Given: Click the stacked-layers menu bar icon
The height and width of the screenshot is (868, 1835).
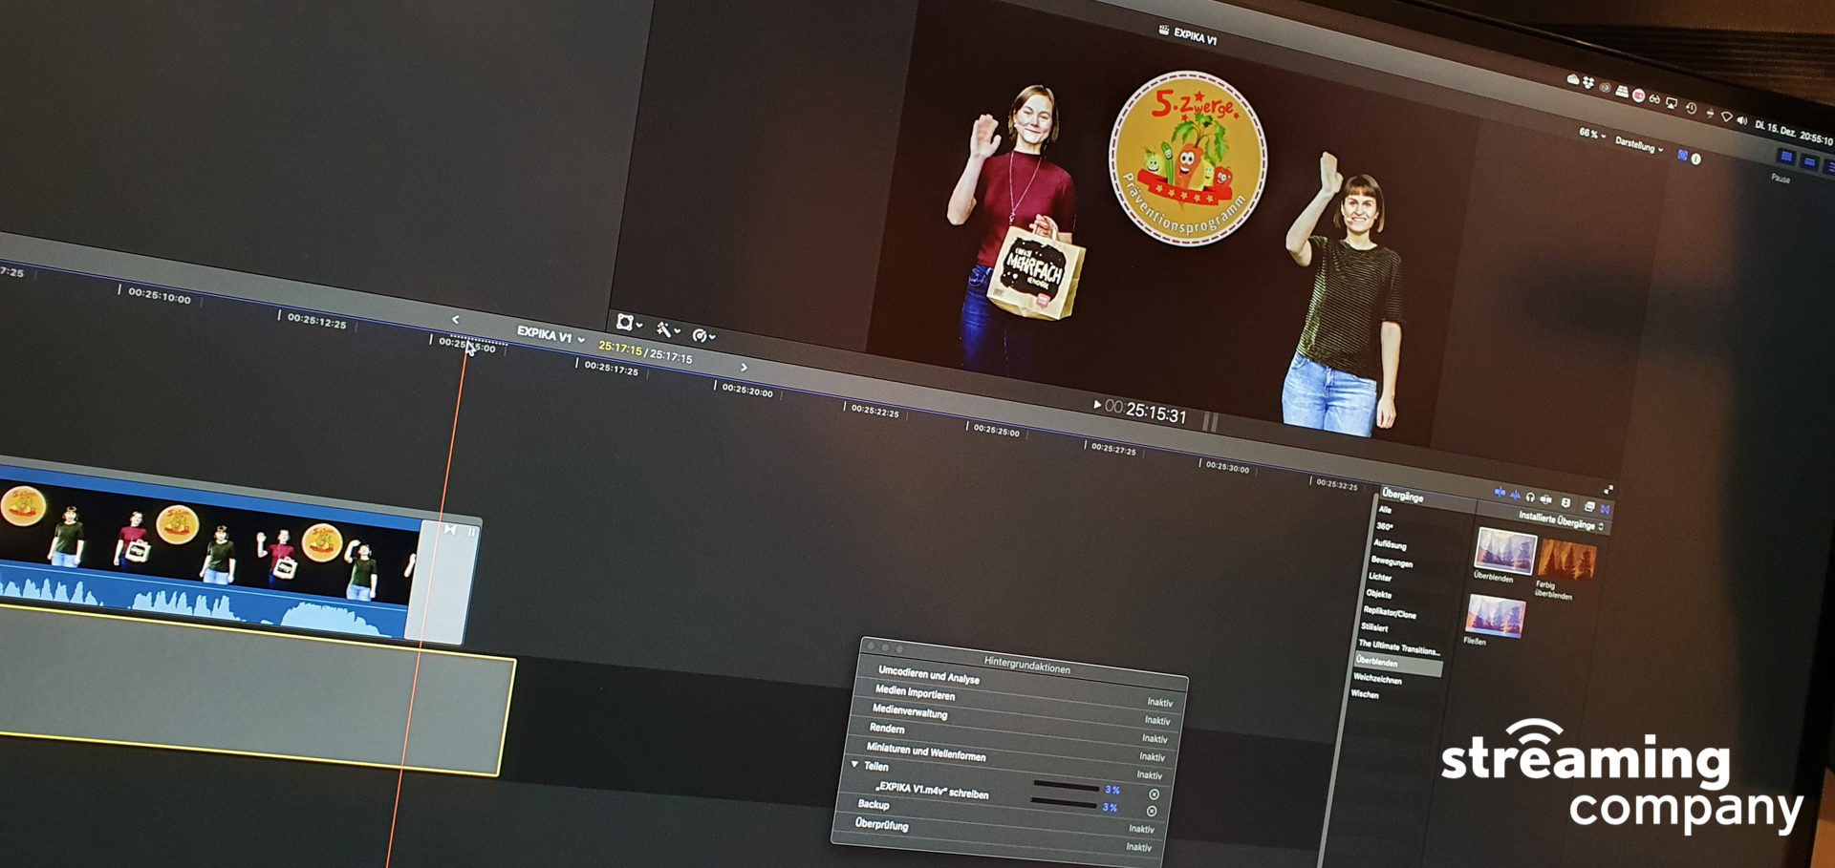Looking at the screenshot, I should click(1622, 92).
